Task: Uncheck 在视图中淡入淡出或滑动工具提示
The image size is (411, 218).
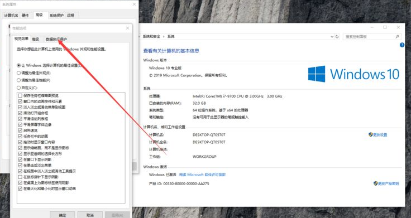Action: [x=20, y=171]
